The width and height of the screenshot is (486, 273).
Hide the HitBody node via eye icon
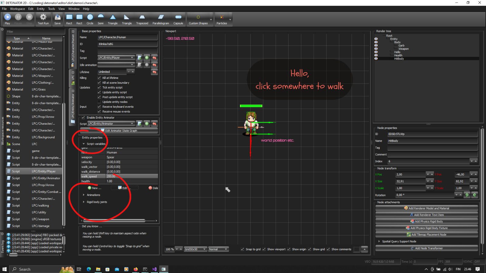click(376, 59)
